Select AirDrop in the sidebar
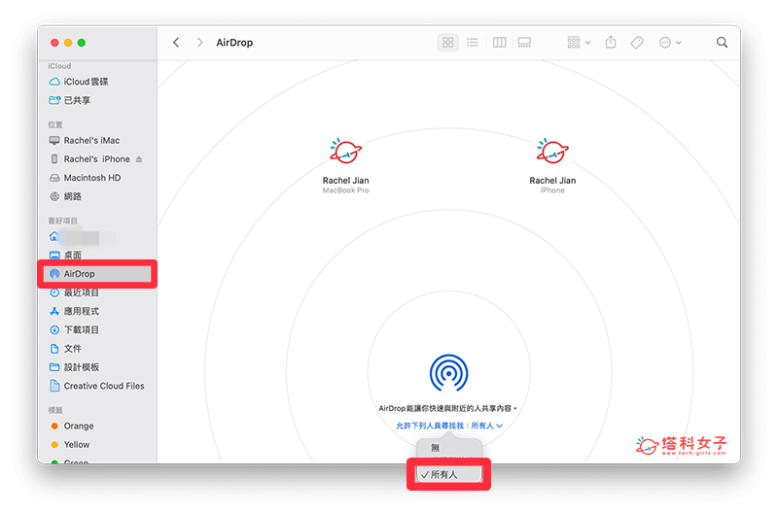 (97, 274)
